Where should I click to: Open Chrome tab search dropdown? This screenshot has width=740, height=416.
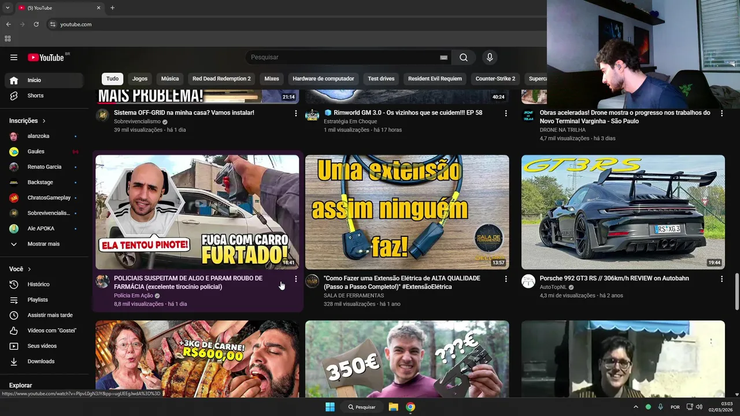pyautogui.click(x=8, y=8)
